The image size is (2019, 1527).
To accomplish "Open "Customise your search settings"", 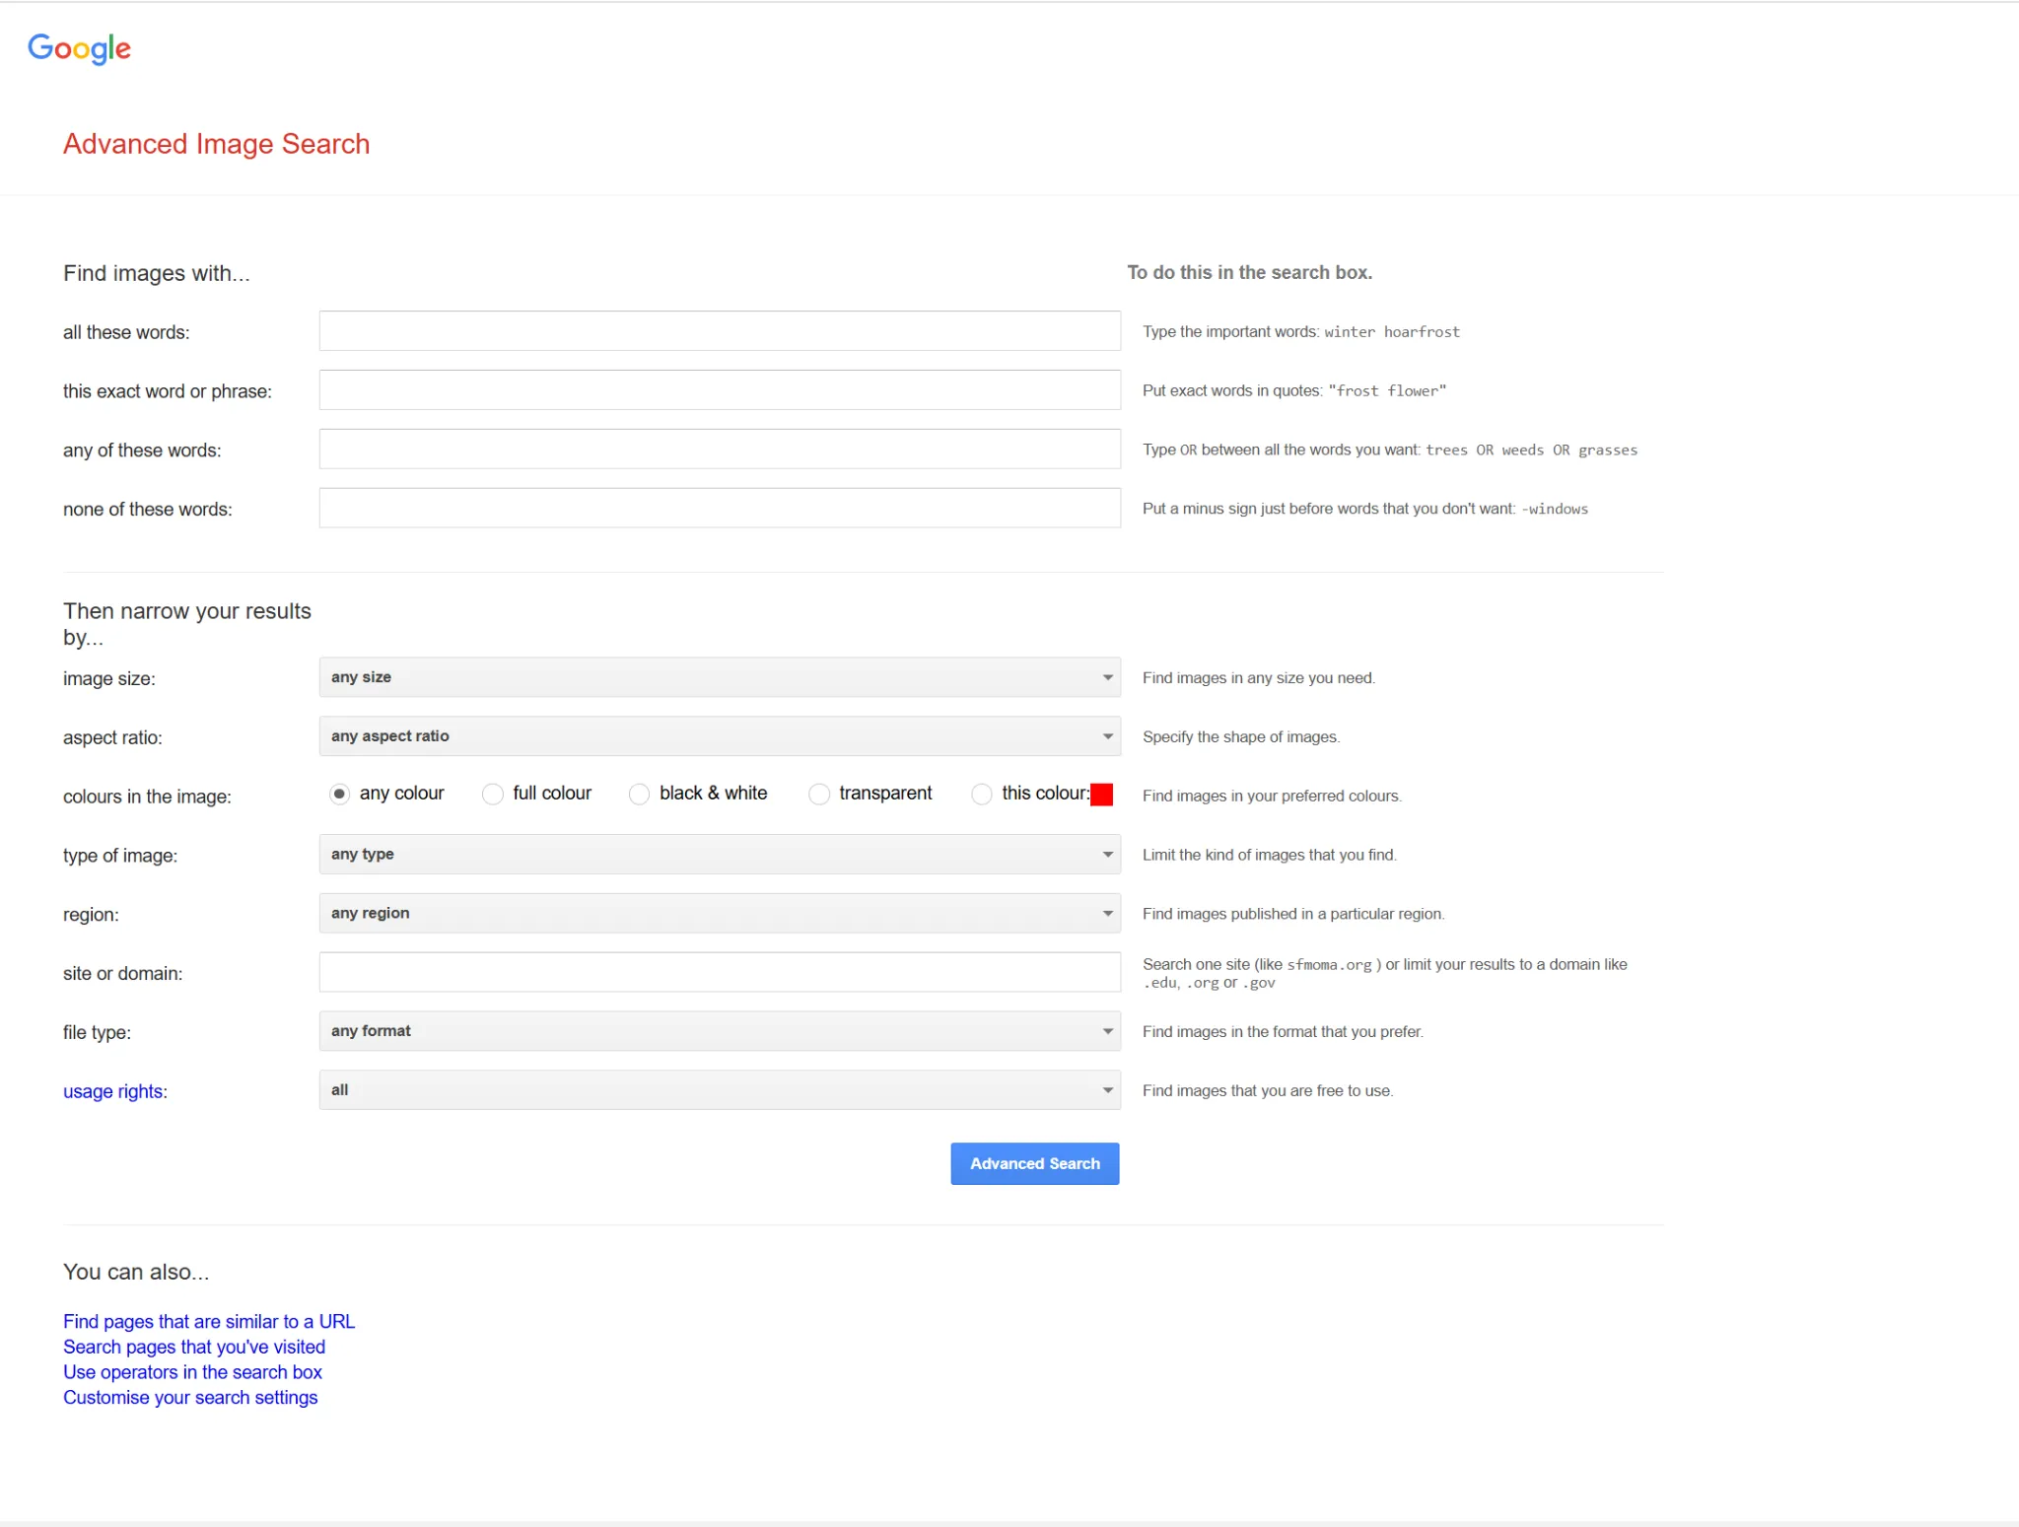I will [x=189, y=1397].
